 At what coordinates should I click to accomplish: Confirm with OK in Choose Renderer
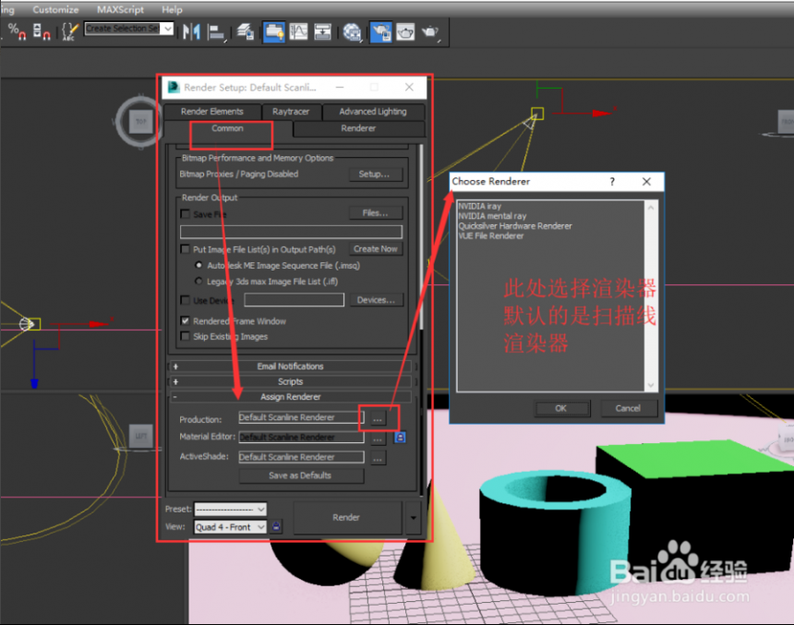561,408
